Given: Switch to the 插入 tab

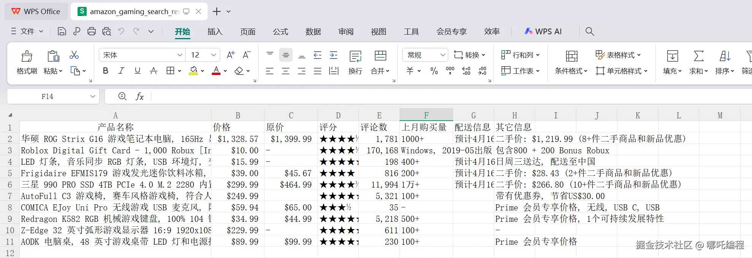Looking at the screenshot, I should coord(215,32).
